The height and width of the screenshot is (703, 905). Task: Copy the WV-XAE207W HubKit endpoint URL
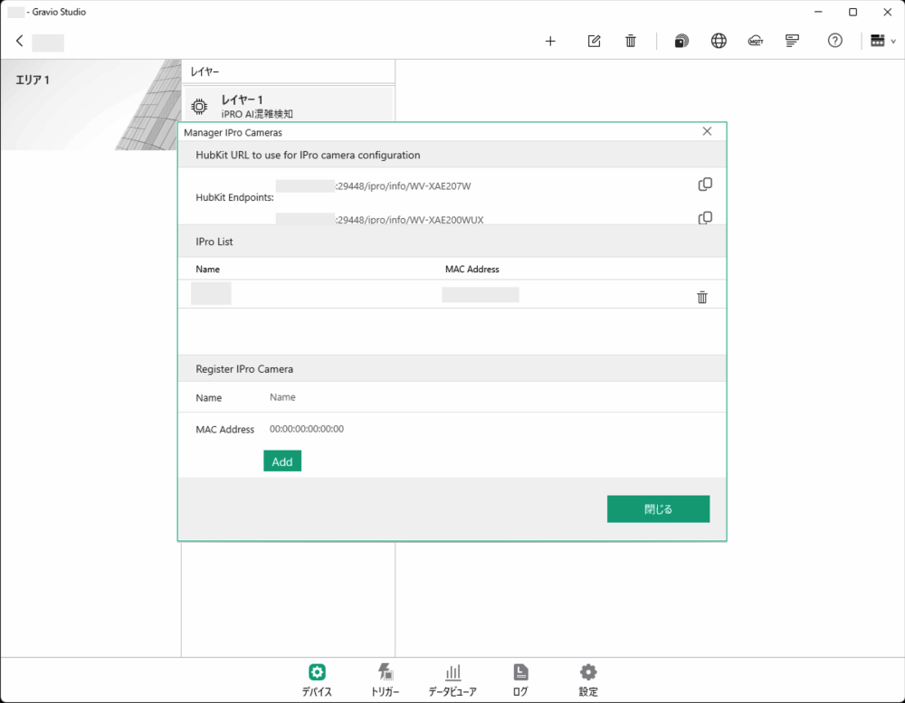tap(705, 185)
